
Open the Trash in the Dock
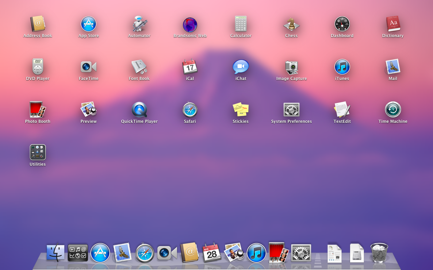point(379,253)
